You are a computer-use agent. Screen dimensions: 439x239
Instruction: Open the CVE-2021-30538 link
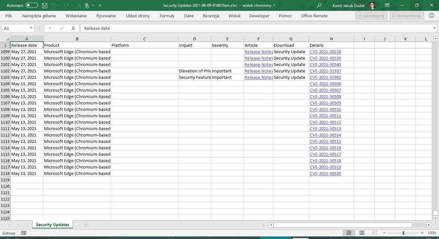325,52
